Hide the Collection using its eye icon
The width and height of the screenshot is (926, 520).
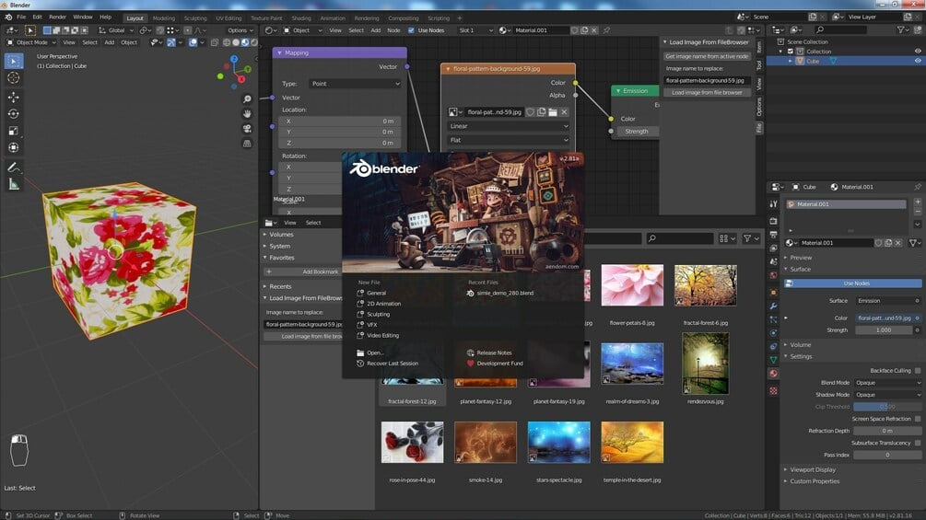917,52
